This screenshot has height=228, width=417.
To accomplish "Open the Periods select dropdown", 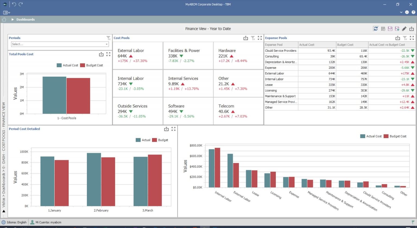I will point(107,44).
